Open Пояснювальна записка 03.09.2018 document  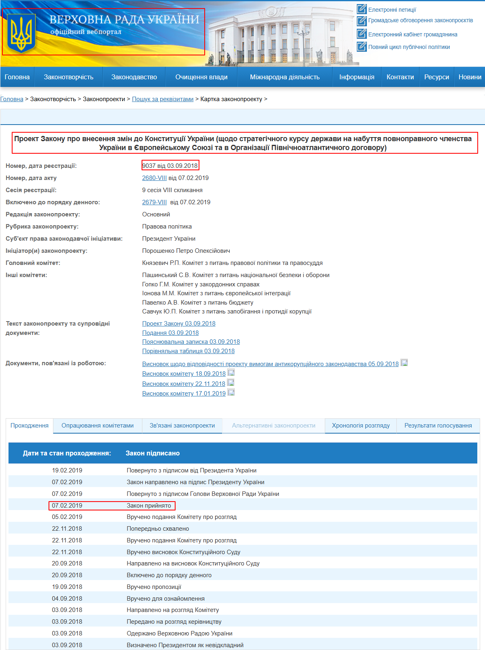coord(191,342)
